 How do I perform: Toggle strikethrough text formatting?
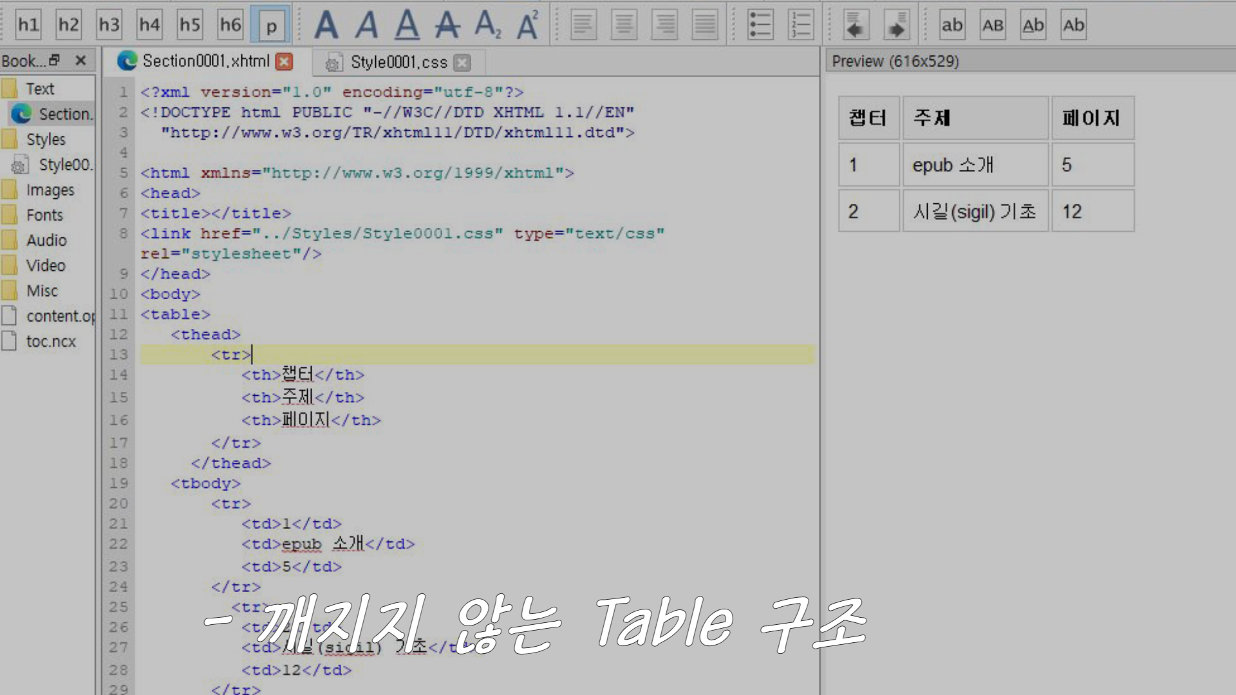point(447,25)
